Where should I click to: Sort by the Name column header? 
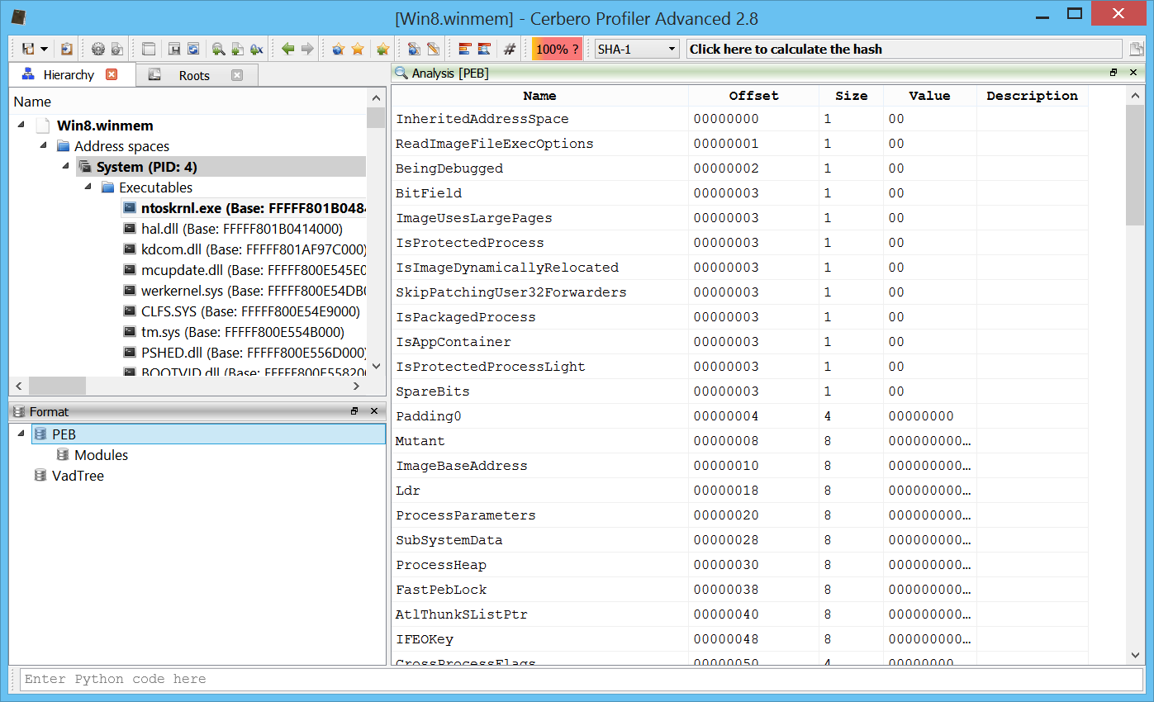click(x=540, y=96)
